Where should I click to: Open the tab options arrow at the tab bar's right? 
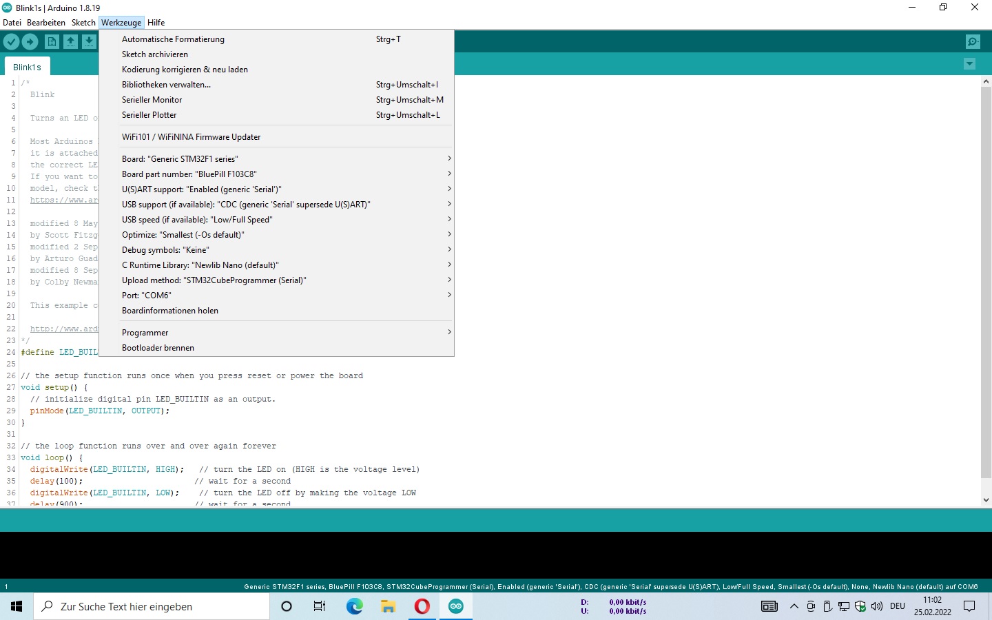(x=969, y=64)
